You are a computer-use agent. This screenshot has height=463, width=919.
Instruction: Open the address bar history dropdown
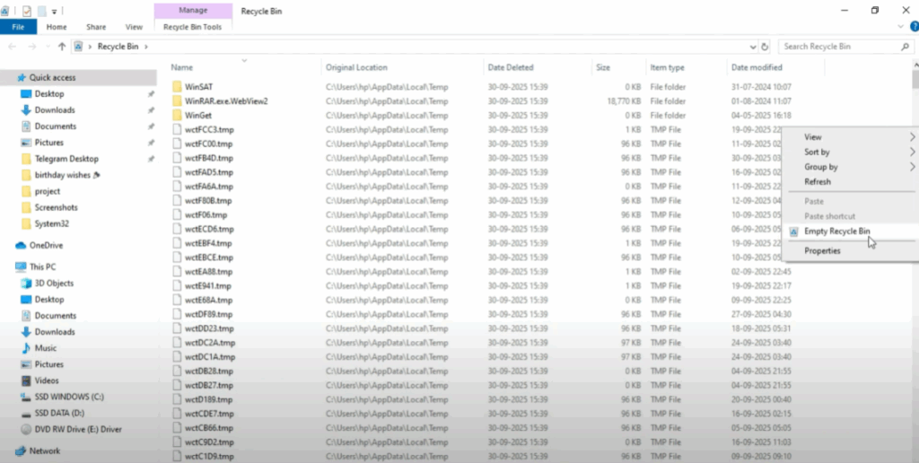tap(752, 46)
